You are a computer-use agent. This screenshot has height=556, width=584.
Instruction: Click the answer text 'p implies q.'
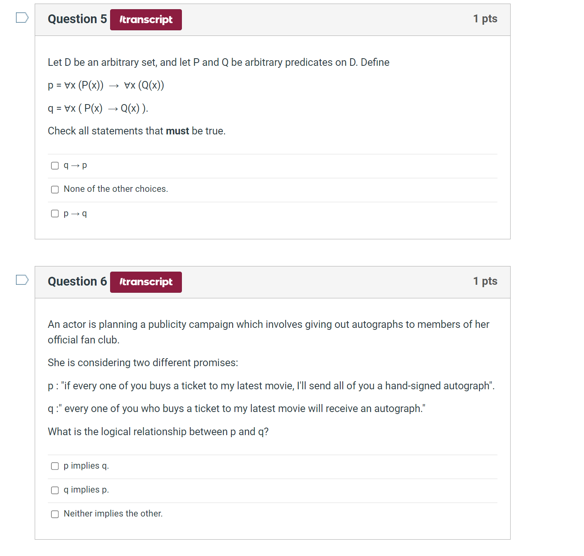pyautogui.click(x=86, y=465)
